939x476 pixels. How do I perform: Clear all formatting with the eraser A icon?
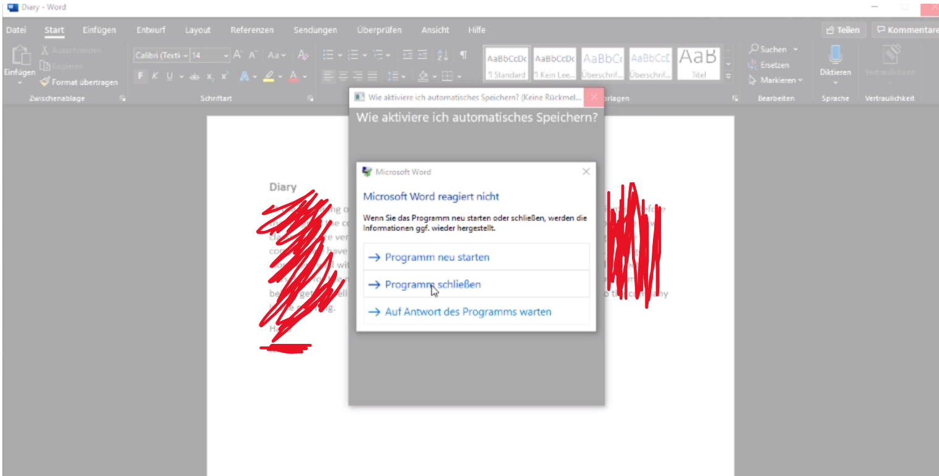(303, 56)
